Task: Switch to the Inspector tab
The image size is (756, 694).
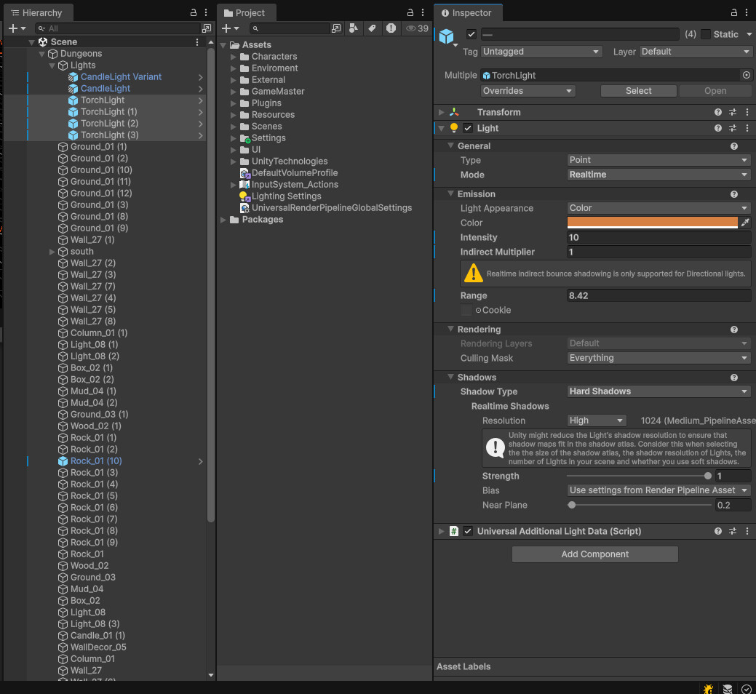Action: point(467,12)
